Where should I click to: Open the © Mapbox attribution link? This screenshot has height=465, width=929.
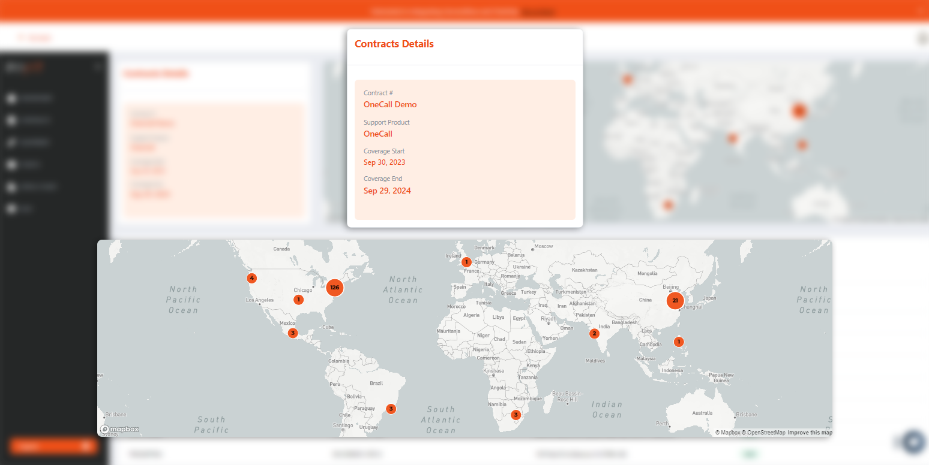point(727,433)
